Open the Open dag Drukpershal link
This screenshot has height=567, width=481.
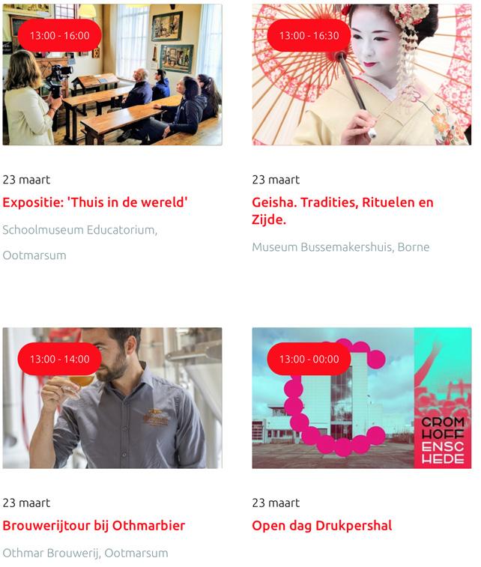[x=322, y=526]
